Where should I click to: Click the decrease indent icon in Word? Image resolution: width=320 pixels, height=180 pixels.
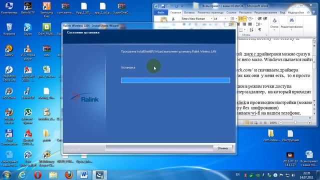tap(259, 19)
